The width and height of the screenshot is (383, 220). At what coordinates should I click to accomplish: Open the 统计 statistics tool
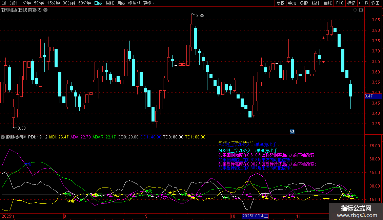coord(316,3)
